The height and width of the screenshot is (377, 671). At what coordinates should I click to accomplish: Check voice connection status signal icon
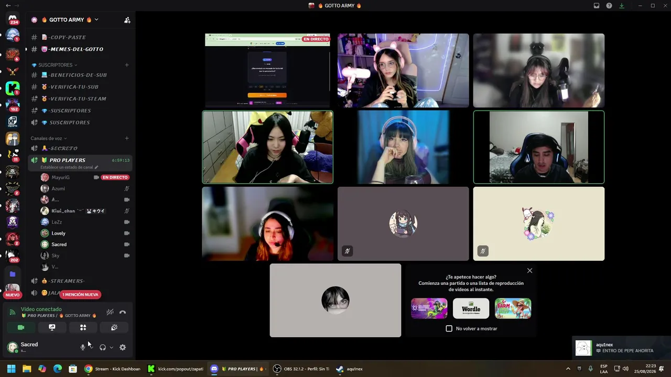13,313
